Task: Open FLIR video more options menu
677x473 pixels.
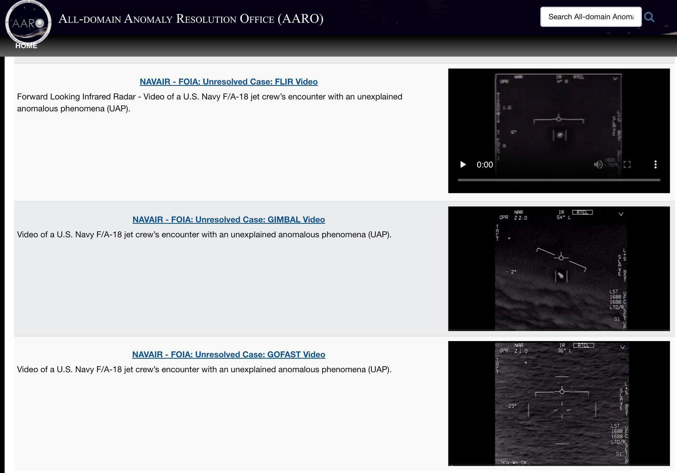Action: [655, 165]
